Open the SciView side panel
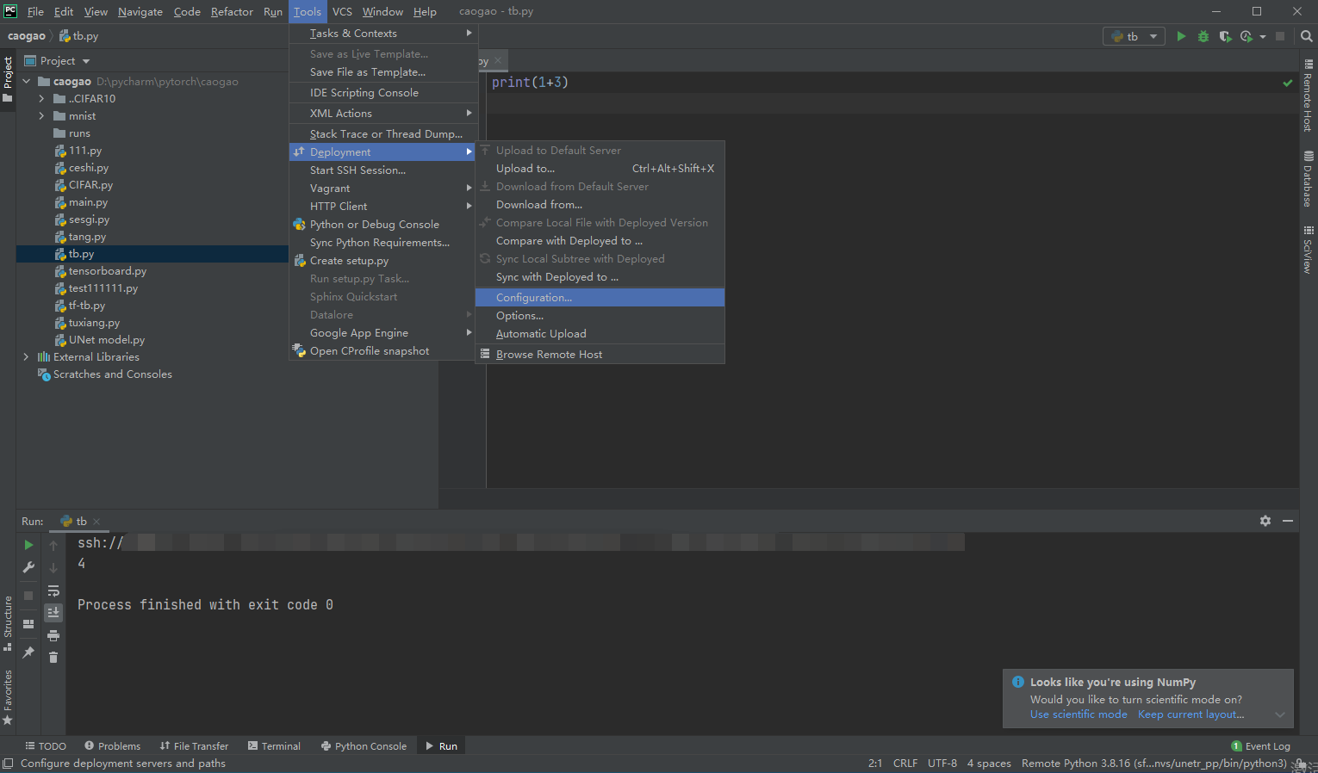The width and height of the screenshot is (1318, 773). point(1308,250)
